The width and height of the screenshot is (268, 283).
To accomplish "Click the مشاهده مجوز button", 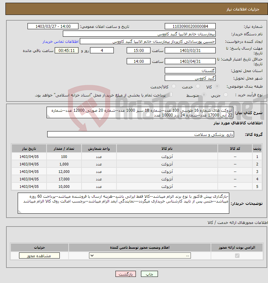I will (x=39, y=255).
